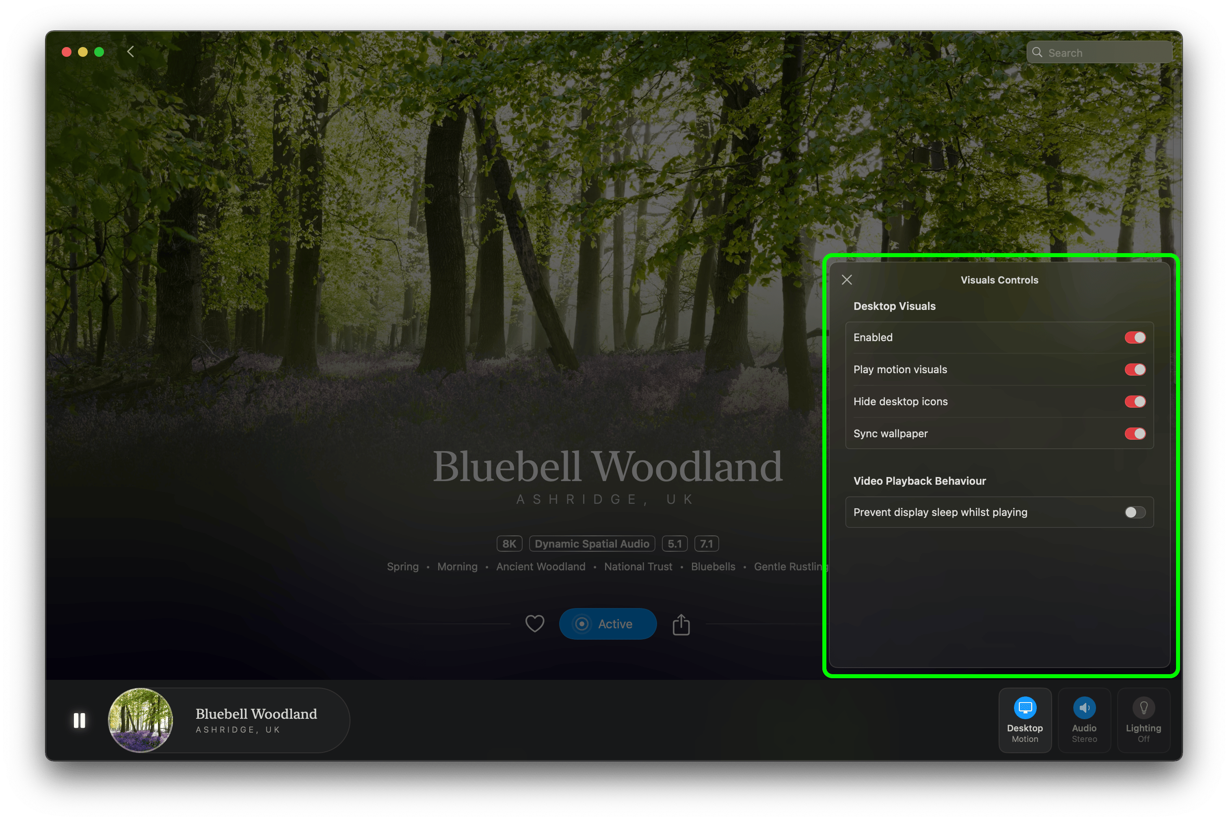Open the Lighting controls

[x=1143, y=720]
